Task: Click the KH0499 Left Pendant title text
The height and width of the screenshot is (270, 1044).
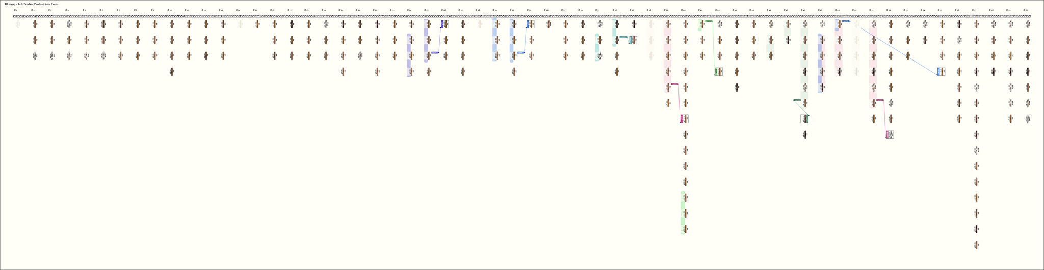Action: 31,4
